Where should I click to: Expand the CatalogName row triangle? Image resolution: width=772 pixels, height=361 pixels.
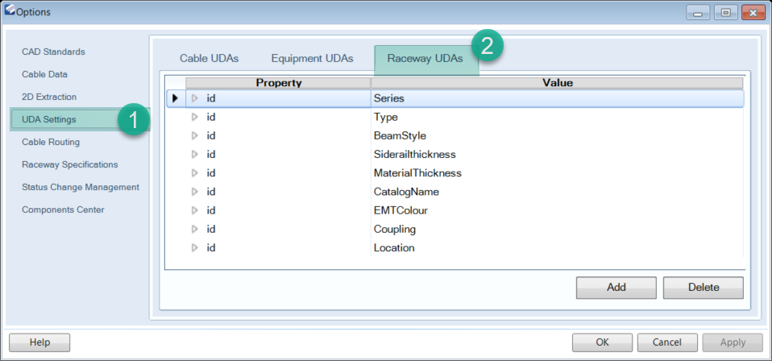coord(194,192)
